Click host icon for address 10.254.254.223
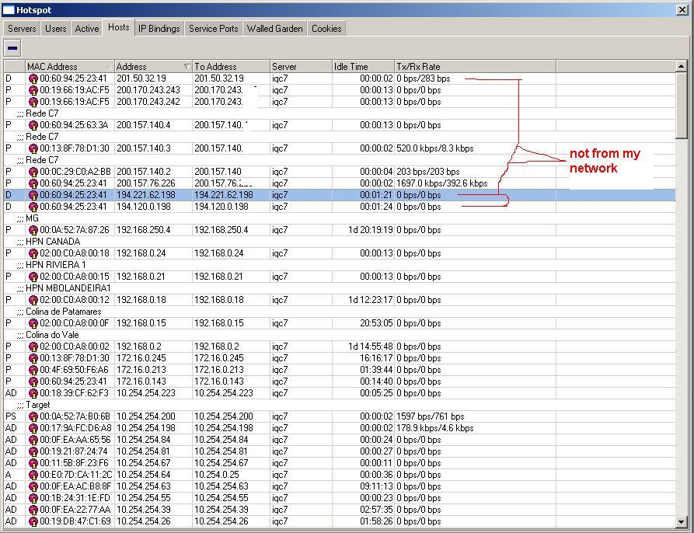Screen dimensions: 694x533 click(33, 393)
